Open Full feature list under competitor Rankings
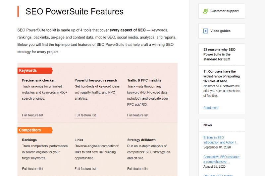Image resolution: width=265 pixels, height=176 pixels. click(32, 169)
